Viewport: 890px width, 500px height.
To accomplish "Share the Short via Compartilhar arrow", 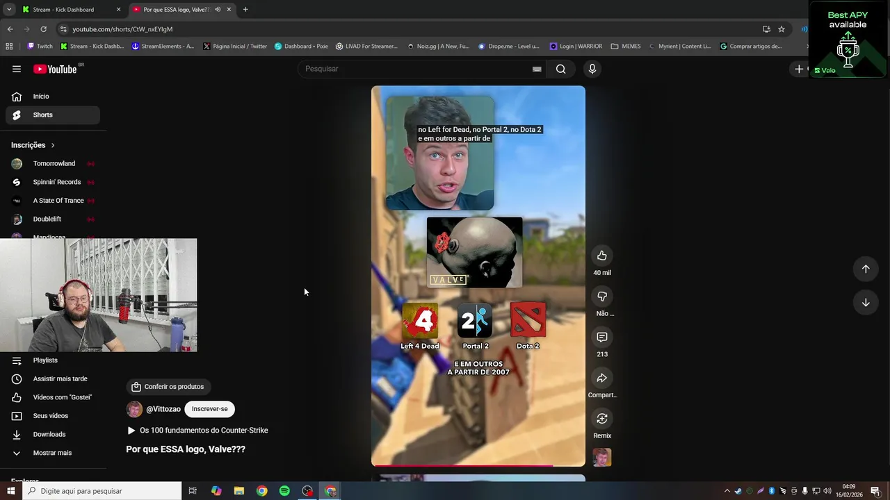I will pos(602,378).
